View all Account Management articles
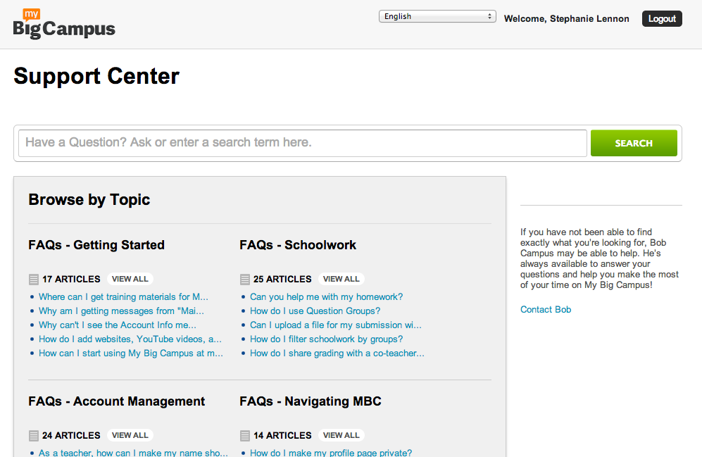This screenshot has height=457, width=702. [130, 435]
